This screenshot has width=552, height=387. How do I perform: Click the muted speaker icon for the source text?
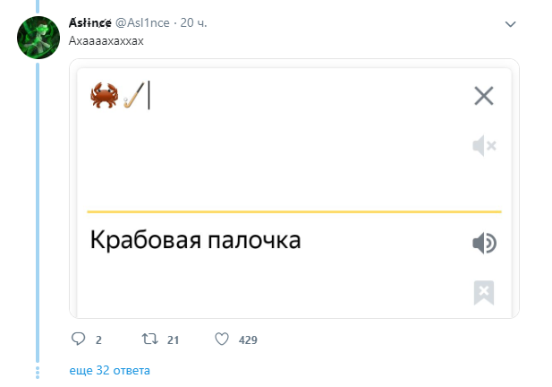click(x=484, y=146)
